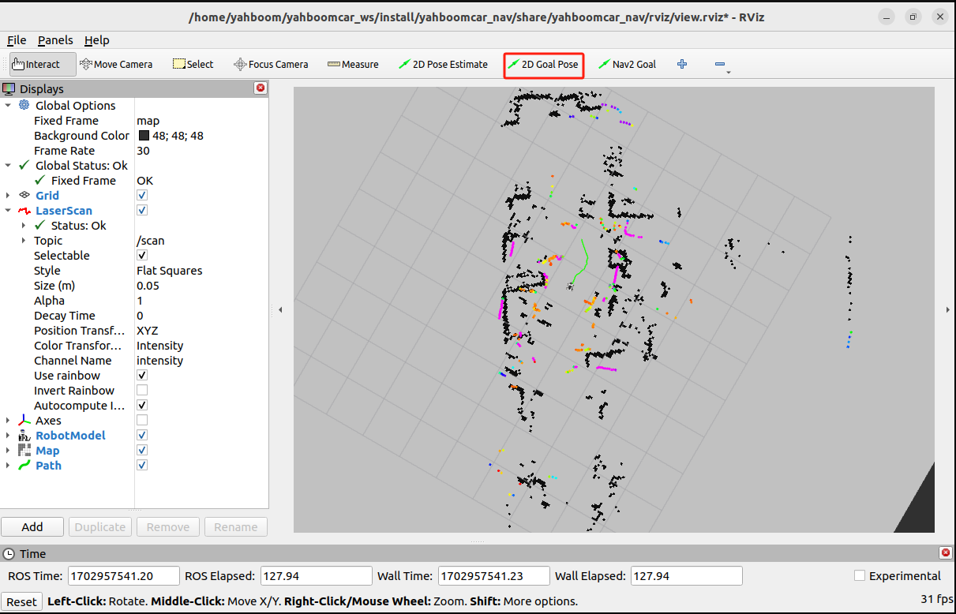
Task: Click the Wall Elapsed field
Action: click(x=686, y=576)
